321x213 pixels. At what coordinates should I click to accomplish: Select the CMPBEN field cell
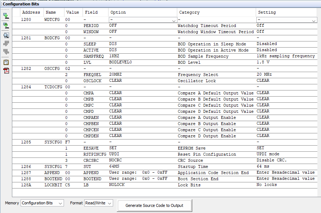point(91,124)
